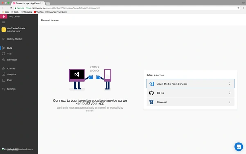Click the Getting Started icon
Image resolution: width=246 pixels, height=154 pixels.
point(4,39)
